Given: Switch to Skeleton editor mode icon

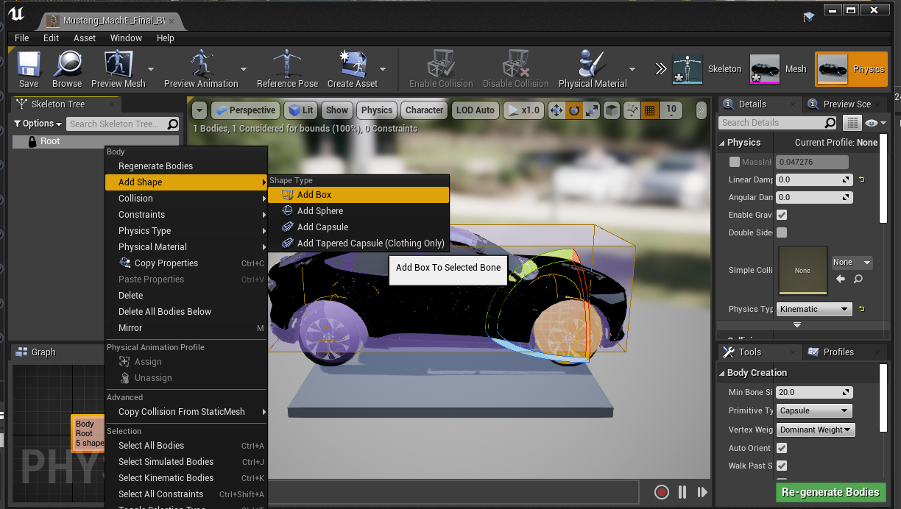Looking at the screenshot, I should pos(689,69).
